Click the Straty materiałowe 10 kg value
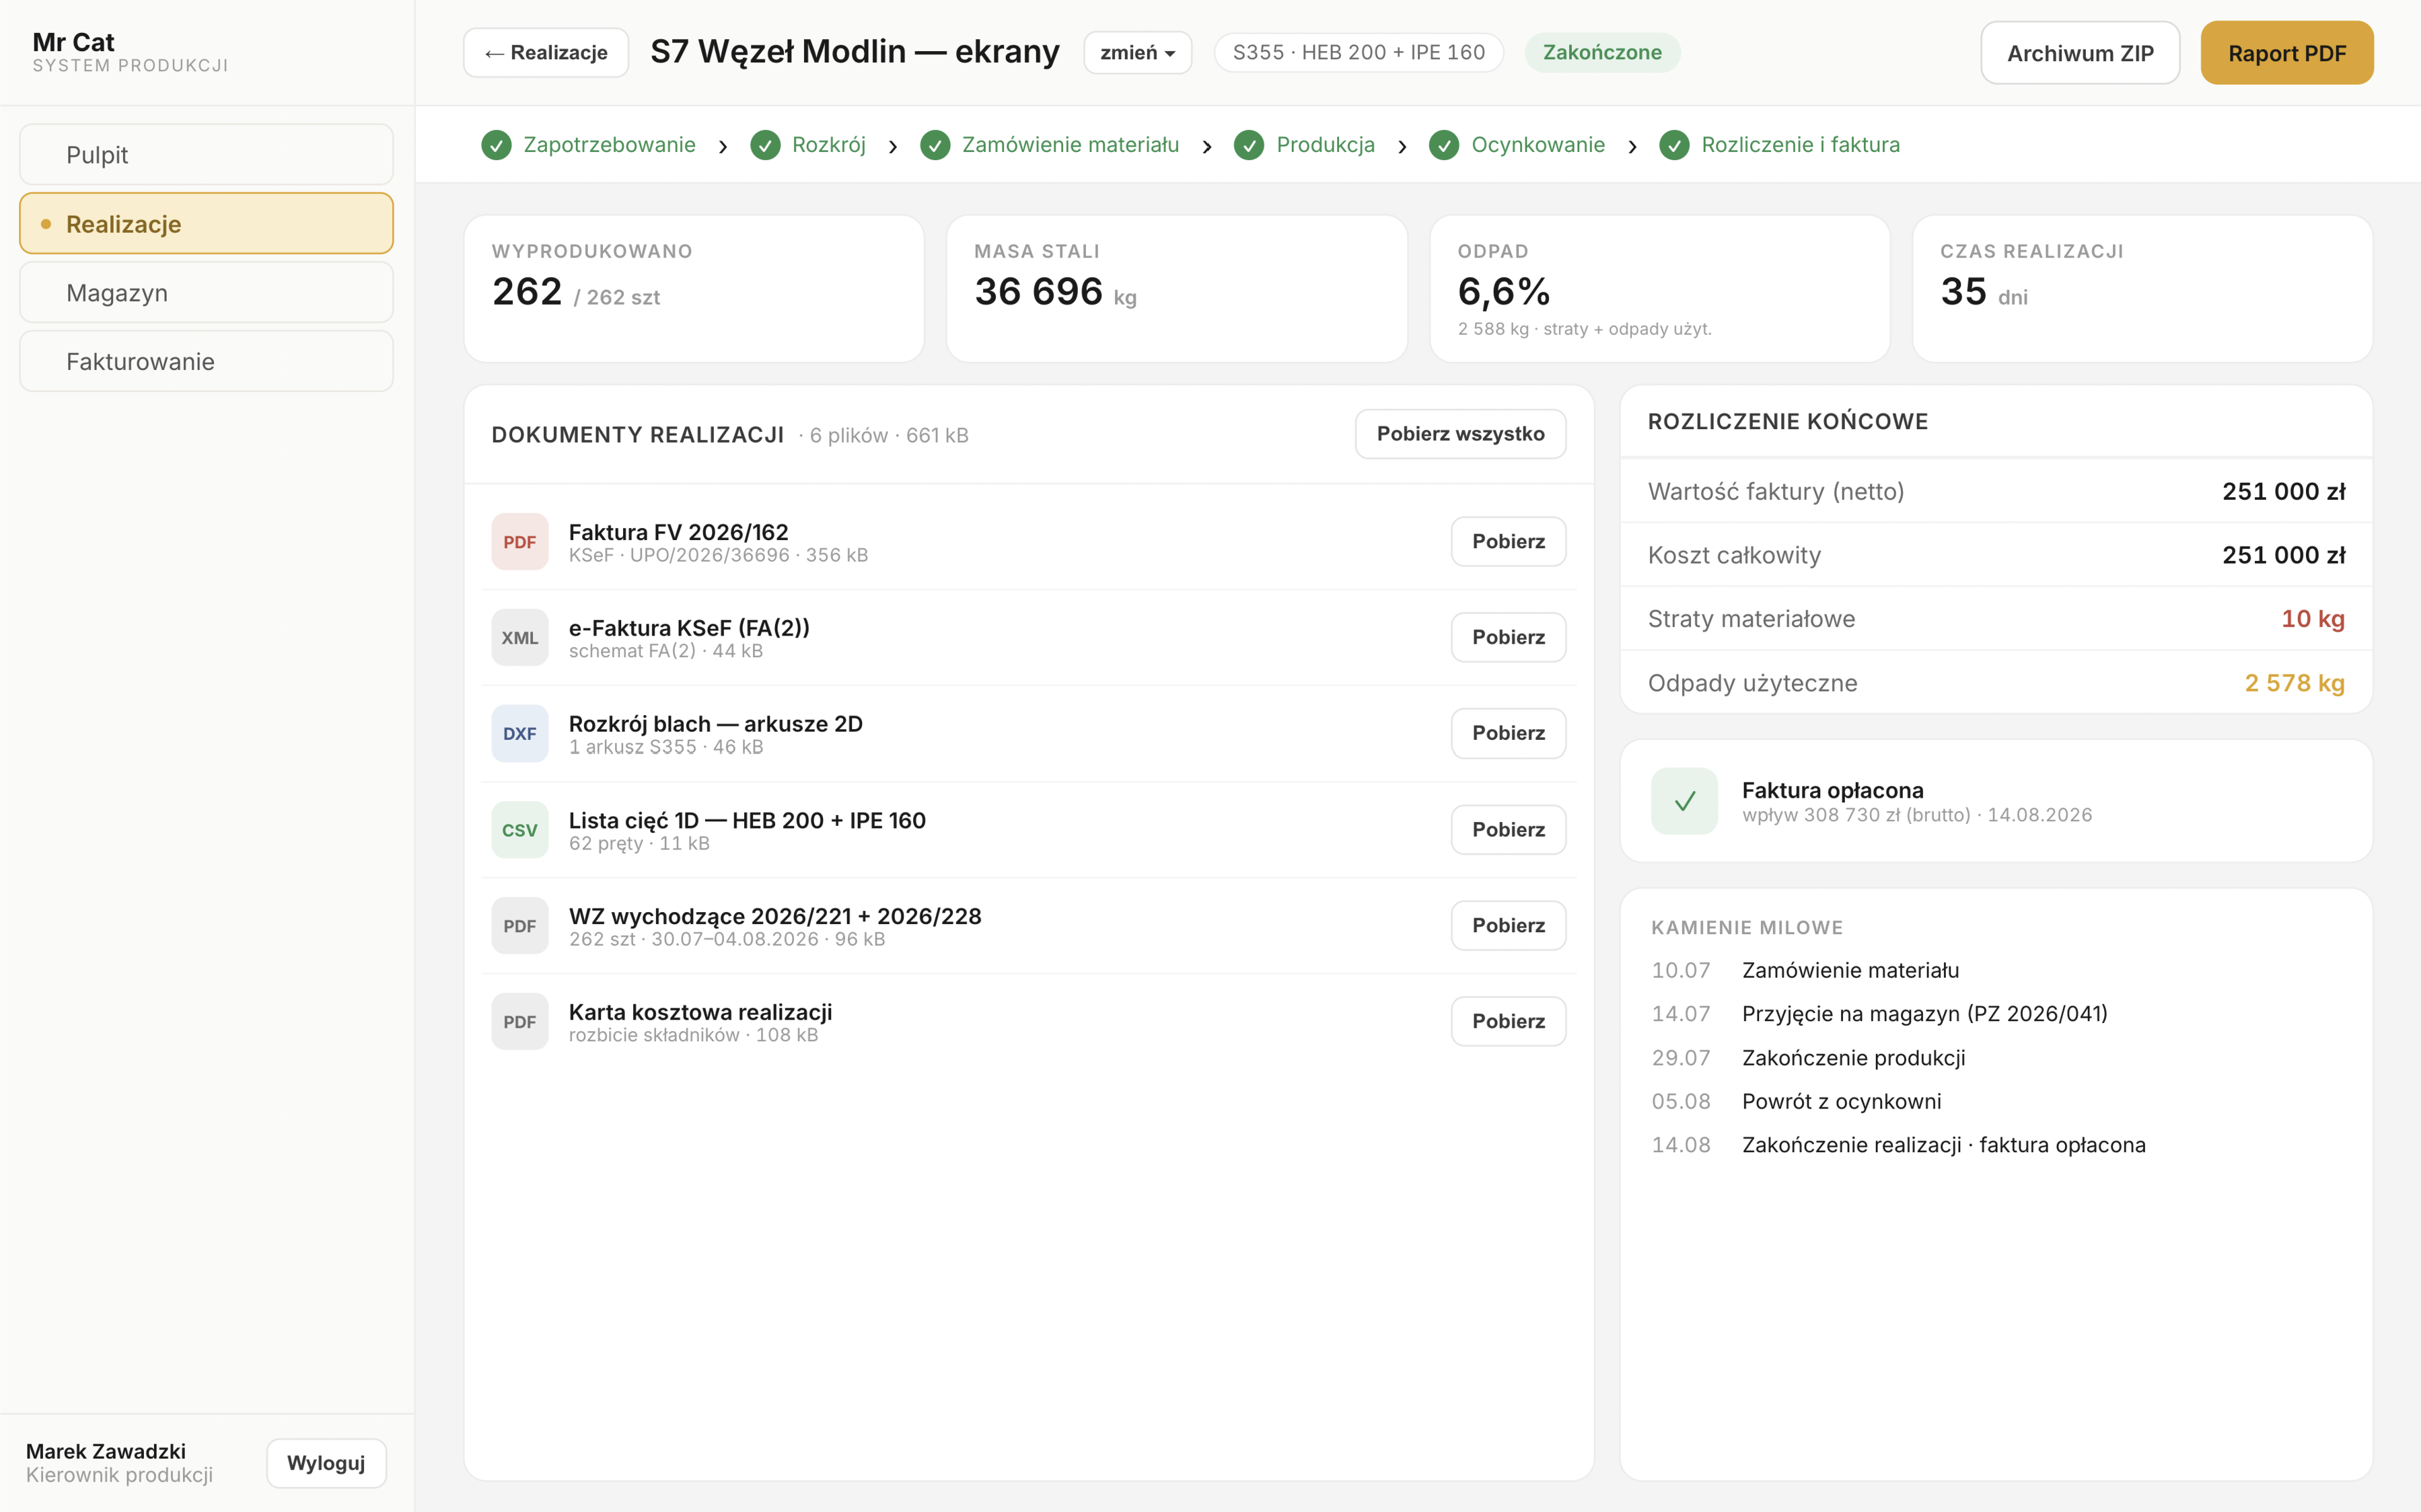 coord(2313,619)
